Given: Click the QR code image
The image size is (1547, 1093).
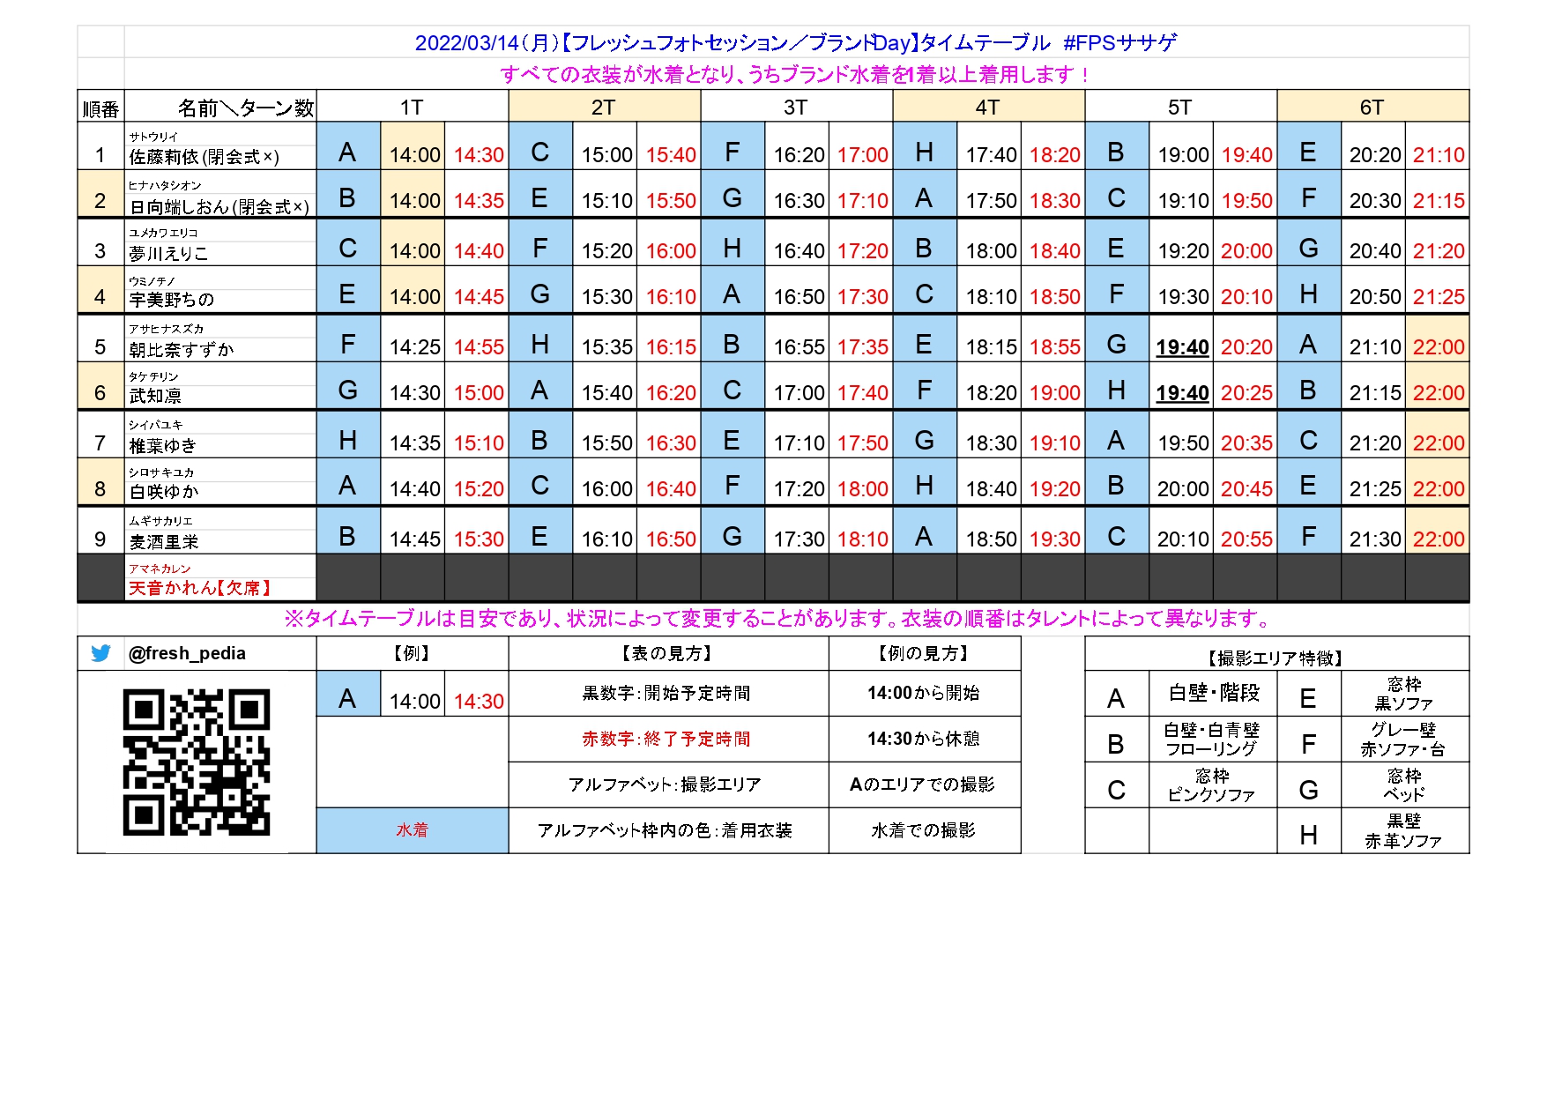Looking at the screenshot, I should tap(197, 762).
